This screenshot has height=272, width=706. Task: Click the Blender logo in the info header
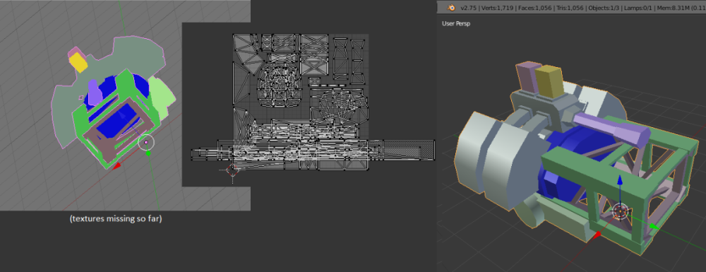[451, 8]
